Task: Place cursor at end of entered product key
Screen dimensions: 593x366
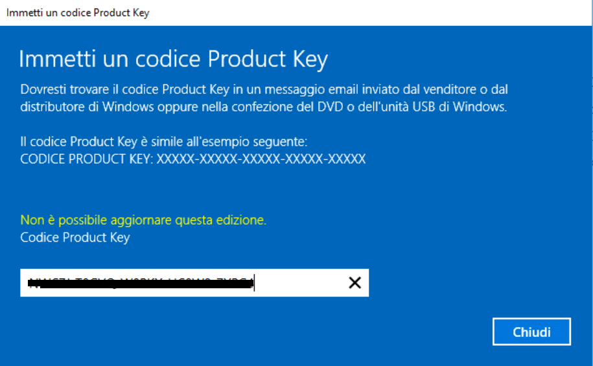Action: 255,282
